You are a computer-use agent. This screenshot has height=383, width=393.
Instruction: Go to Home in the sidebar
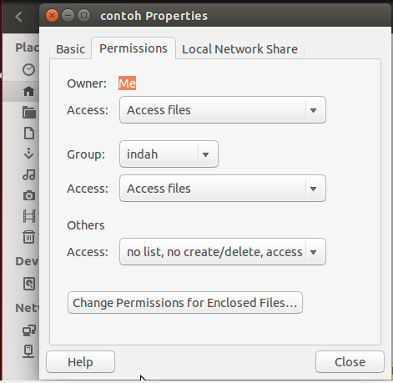pos(28,91)
